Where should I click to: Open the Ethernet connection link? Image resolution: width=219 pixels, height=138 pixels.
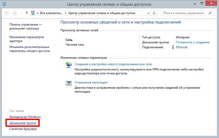tap(181, 47)
